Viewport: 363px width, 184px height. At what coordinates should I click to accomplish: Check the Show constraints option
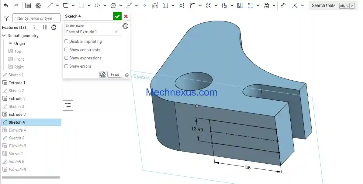point(66,50)
